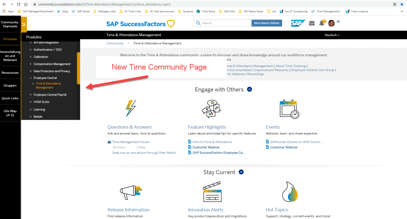This screenshot has width=407, height=219.
Task: Open the QR code icon in address bar
Action: pos(395,4)
